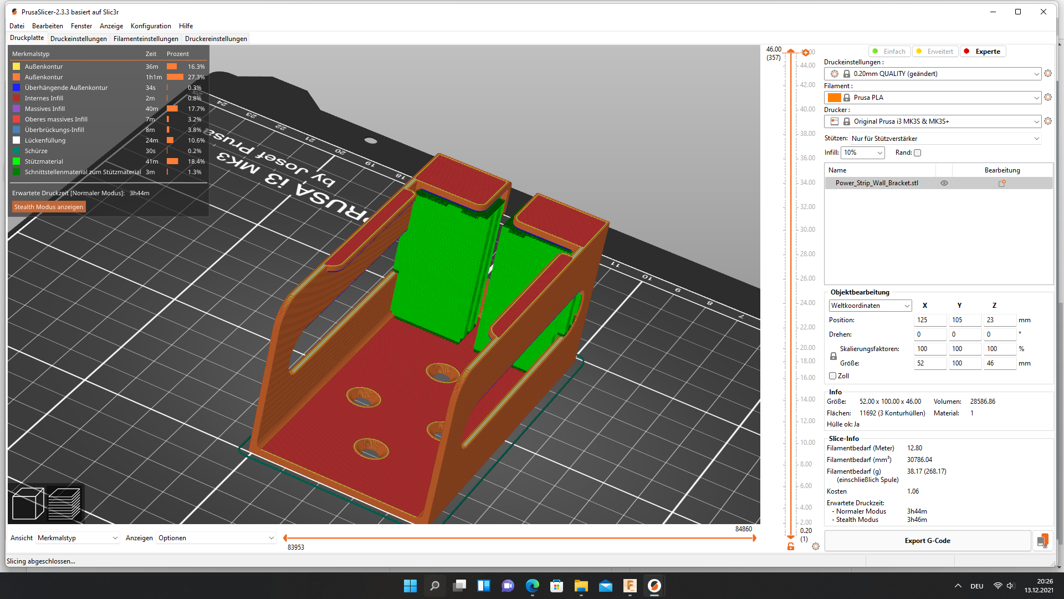This screenshot has width=1064, height=599.
Task: Open Fusion 360 from taskbar
Action: [x=630, y=586]
